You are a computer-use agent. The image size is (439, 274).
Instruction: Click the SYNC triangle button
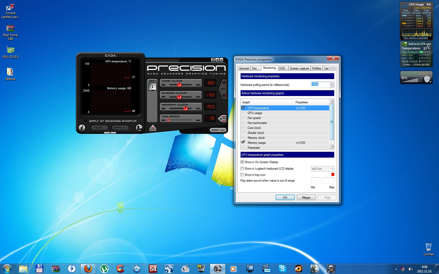coord(153,128)
